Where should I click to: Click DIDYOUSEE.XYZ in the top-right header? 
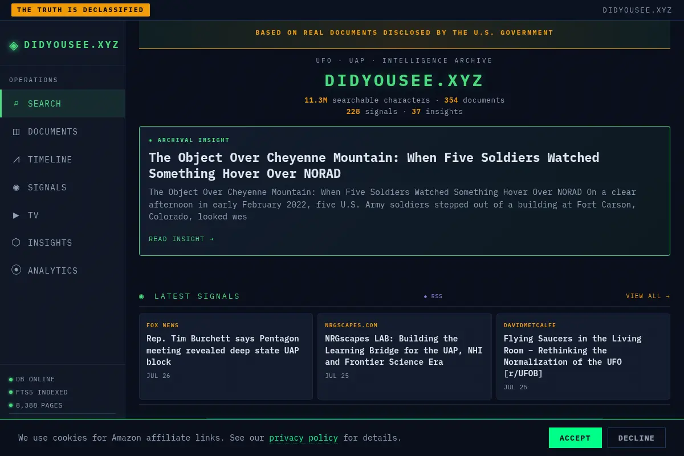[x=637, y=10]
